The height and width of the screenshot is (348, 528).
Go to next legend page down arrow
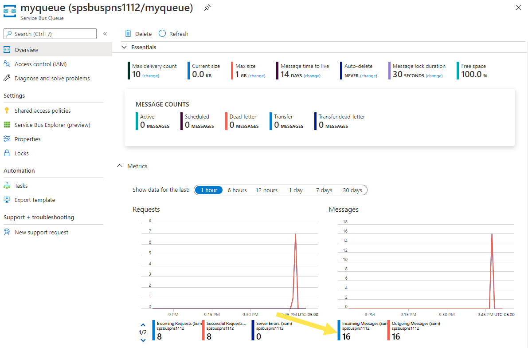(x=143, y=340)
